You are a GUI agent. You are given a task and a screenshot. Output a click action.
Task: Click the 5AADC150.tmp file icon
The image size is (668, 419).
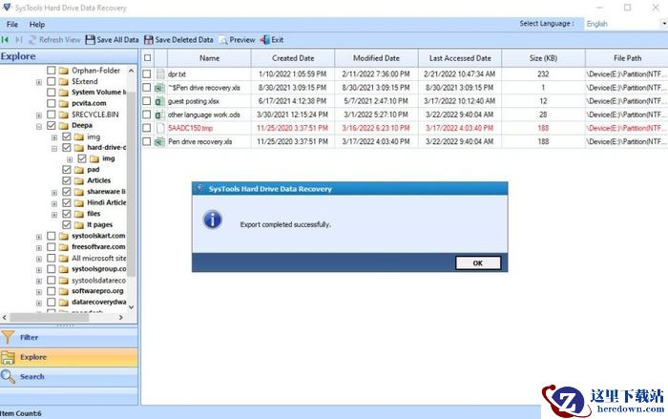[x=160, y=128]
